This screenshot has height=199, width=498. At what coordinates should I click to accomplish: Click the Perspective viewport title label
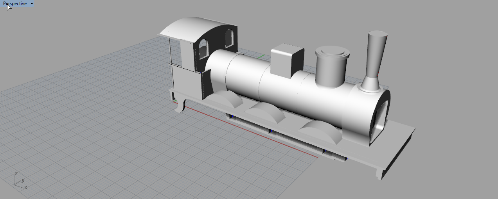(x=15, y=4)
